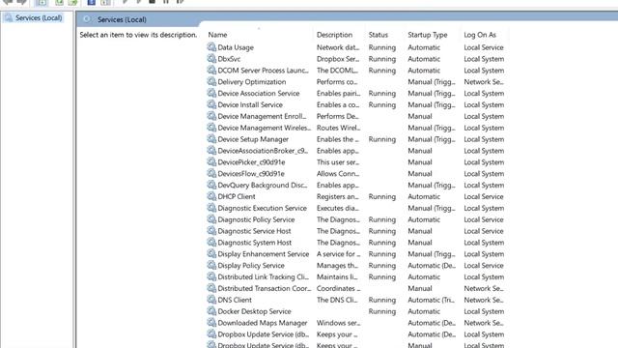618x348 pixels.
Task: Select 'The DNS Cli...' description text
Action: click(x=337, y=300)
